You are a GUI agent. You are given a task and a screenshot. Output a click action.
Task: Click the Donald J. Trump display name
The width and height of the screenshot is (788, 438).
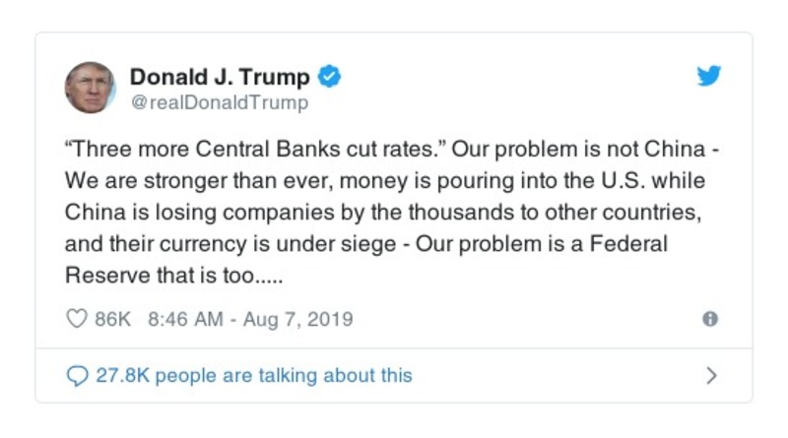click(x=220, y=77)
